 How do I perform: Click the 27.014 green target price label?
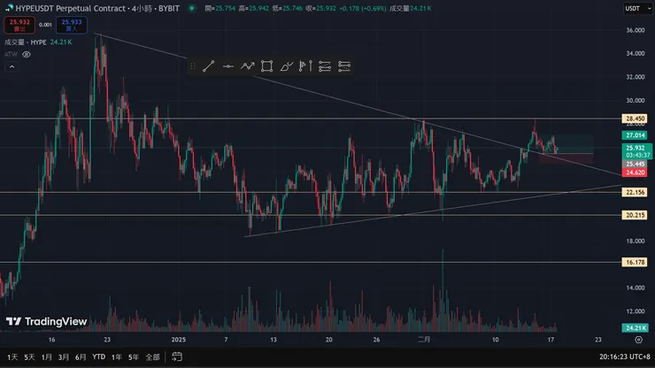635,135
